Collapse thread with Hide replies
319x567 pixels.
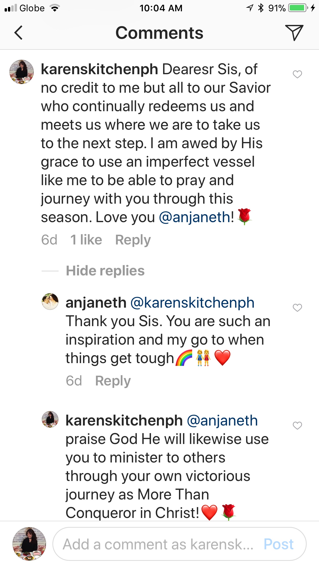[105, 271]
